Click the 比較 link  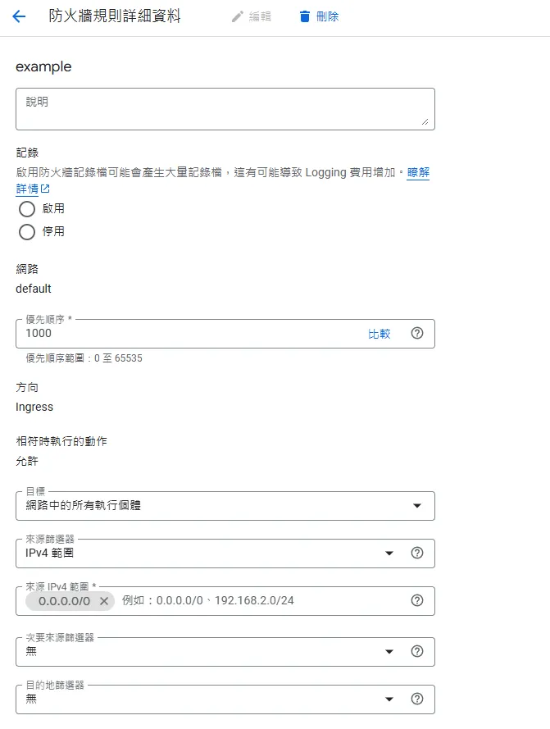point(380,334)
